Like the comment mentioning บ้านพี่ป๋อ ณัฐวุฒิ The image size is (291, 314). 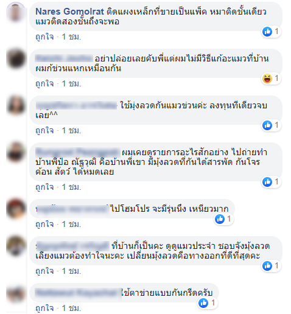click(44, 187)
